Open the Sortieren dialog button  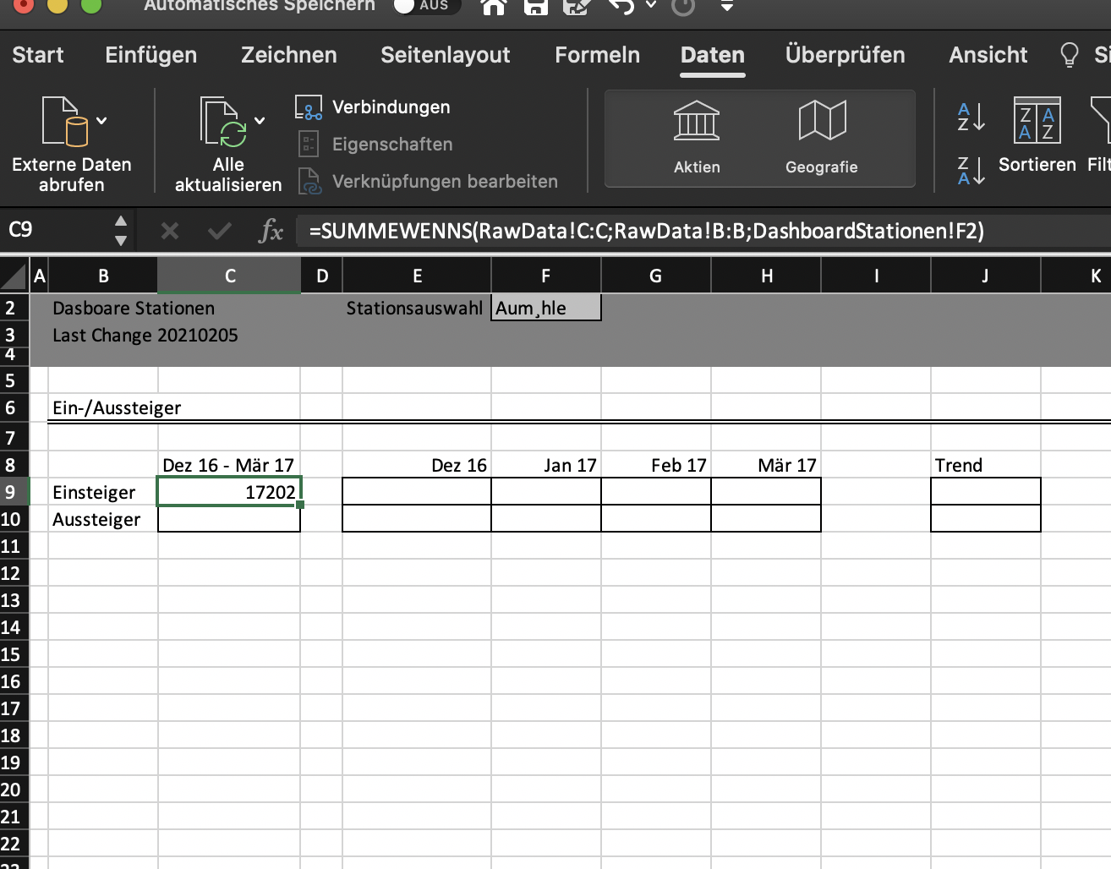coord(1037,135)
